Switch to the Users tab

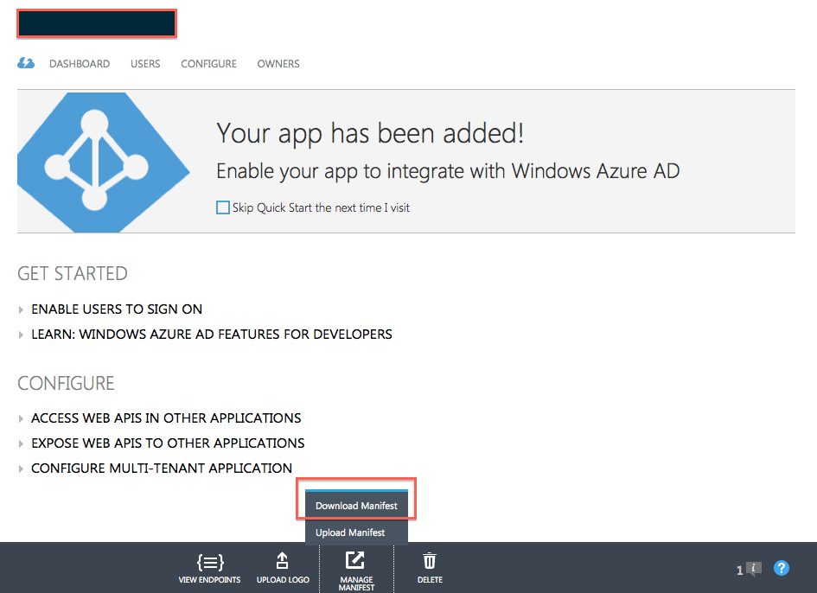pyautogui.click(x=145, y=64)
